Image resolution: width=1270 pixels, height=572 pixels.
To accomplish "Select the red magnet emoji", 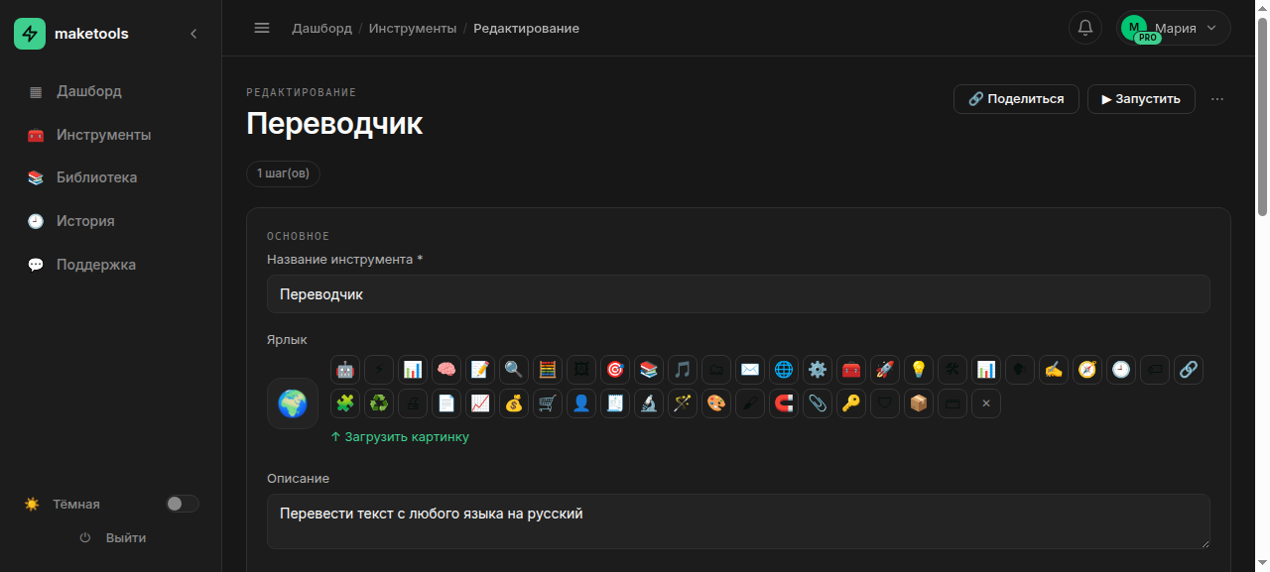I will 784,403.
